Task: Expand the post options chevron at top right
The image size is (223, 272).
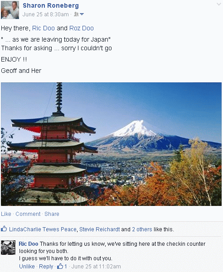Action: coord(219,4)
